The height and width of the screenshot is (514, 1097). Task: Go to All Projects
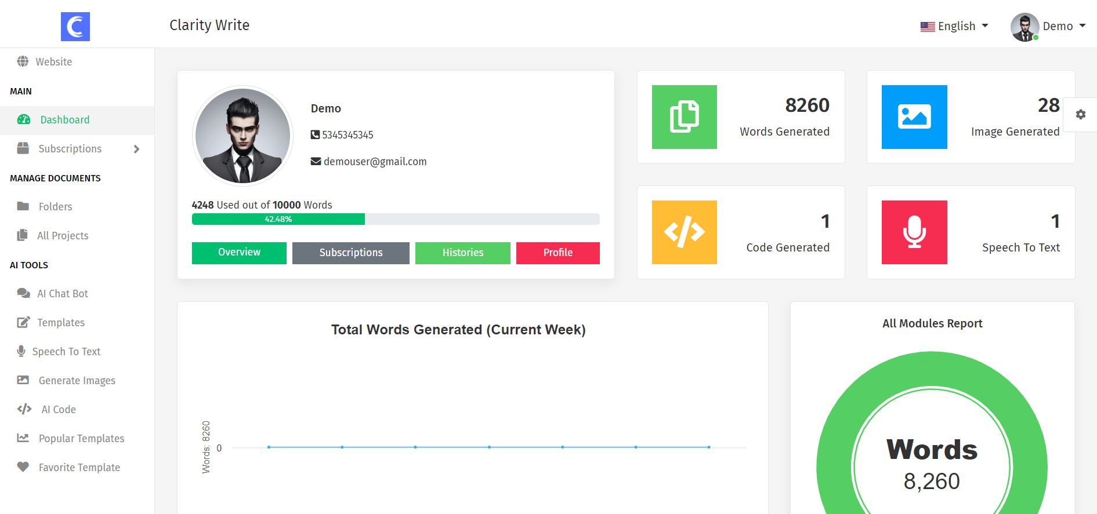77,236
